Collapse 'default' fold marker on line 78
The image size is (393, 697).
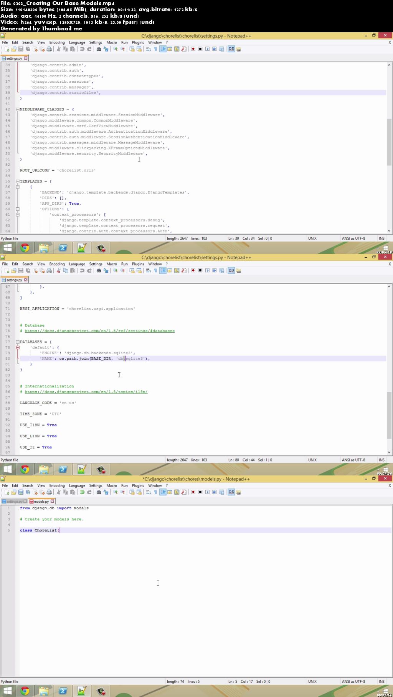pos(18,347)
